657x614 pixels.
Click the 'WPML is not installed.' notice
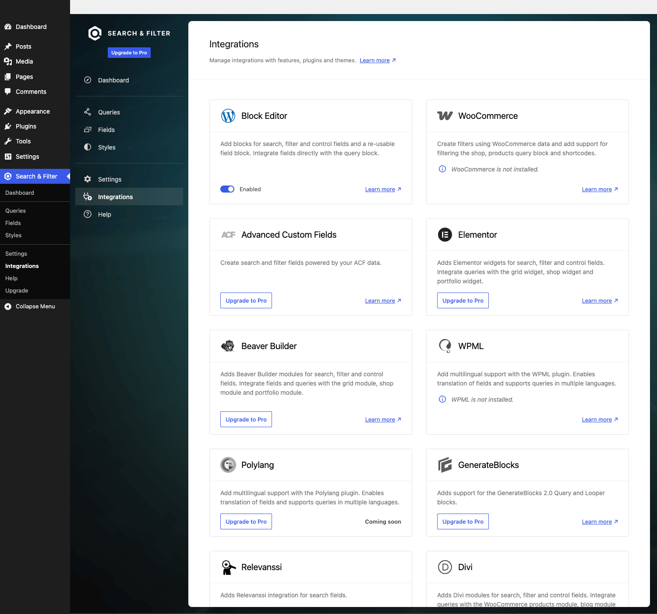coord(482,400)
